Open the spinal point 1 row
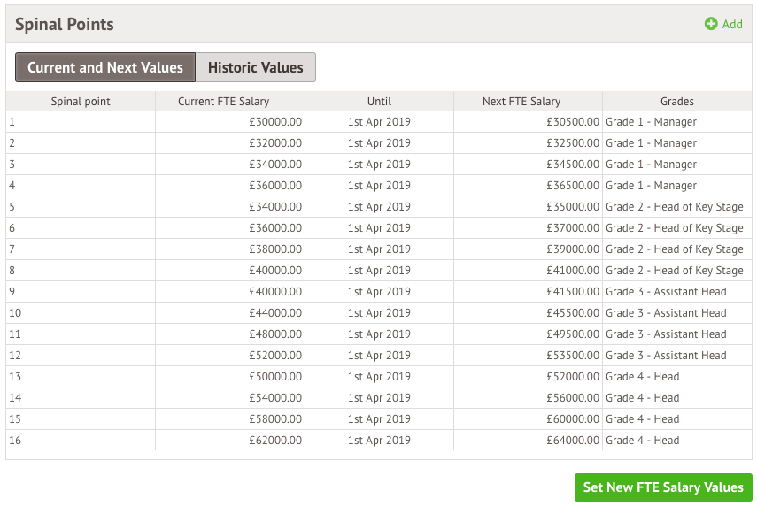This screenshot has width=757, height=506. click(x=379, y=122)
